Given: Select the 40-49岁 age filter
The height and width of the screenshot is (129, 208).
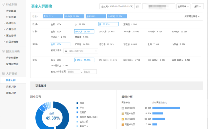Looking at the screenshot, I should click(179, 31).
